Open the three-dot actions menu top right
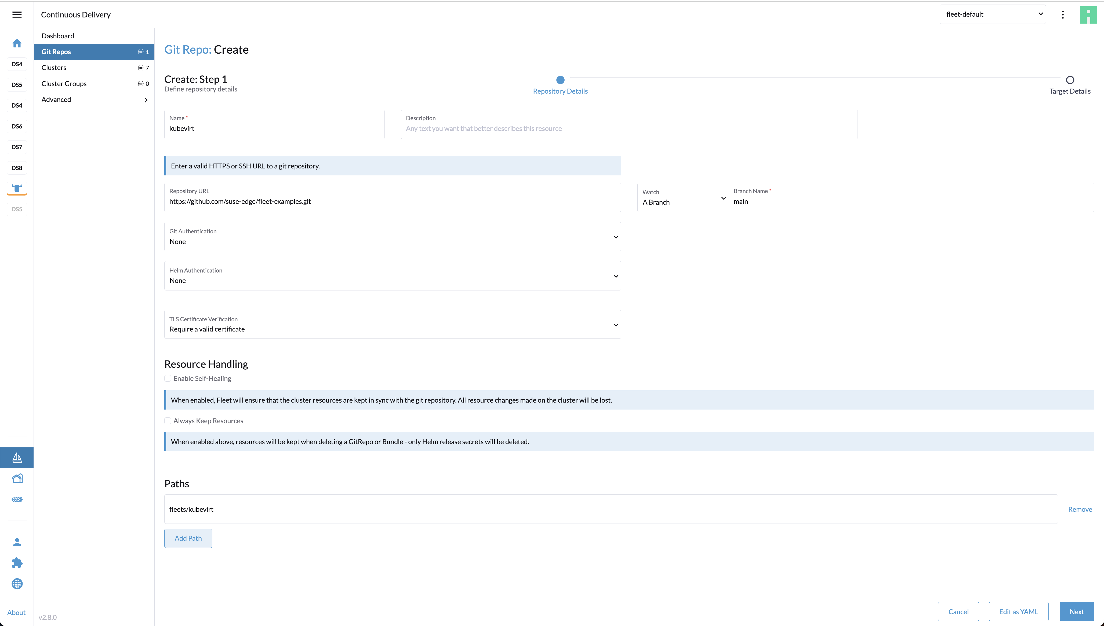Viewport: 1104px width, 626px height. click(1063, 14)
